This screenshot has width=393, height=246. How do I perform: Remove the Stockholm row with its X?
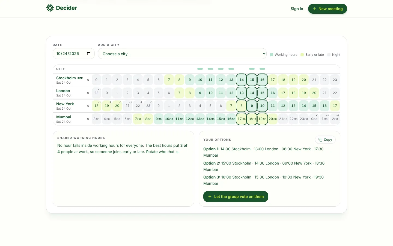click(88, 80)
